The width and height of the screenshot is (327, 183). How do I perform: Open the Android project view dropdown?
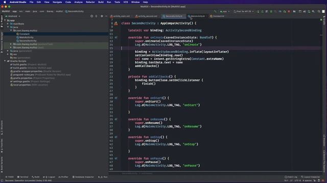click(13, 16)
